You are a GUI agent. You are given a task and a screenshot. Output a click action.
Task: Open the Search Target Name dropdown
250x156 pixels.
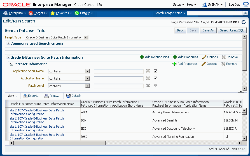coord(170,13)
